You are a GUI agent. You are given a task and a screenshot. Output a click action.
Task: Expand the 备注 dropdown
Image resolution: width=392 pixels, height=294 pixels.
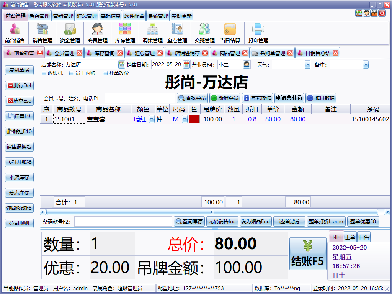366,65
